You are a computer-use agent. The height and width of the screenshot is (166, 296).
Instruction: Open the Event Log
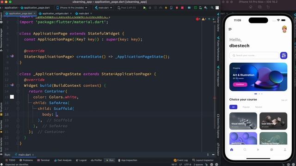(181, 160)
